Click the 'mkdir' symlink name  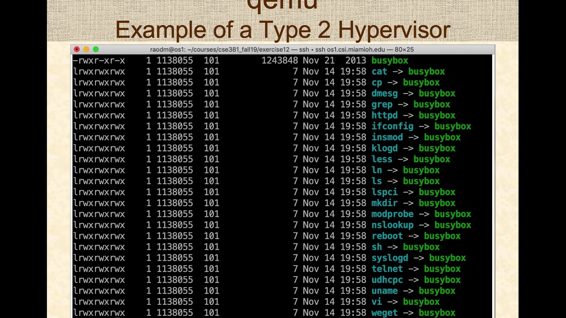(x=384, y=203)
